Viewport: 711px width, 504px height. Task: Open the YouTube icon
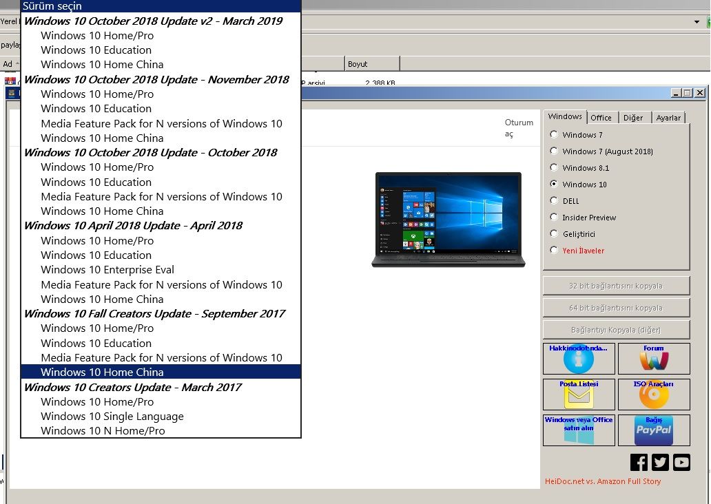pos(681,462)
